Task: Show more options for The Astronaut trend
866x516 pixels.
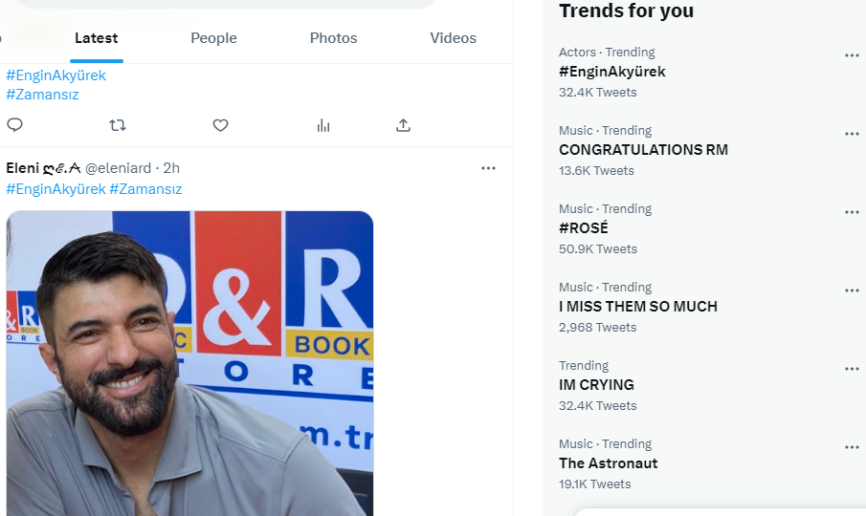Action: point(852,447)
